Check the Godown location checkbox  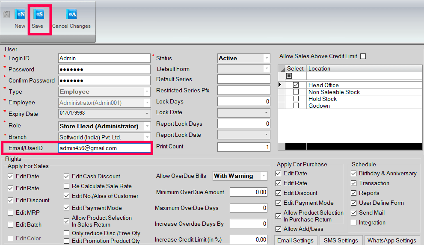(296, 105)
